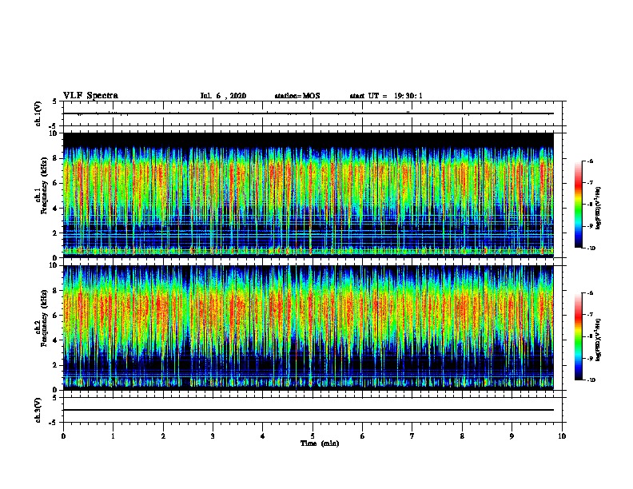Click time-axis tick label "1"

113,436
